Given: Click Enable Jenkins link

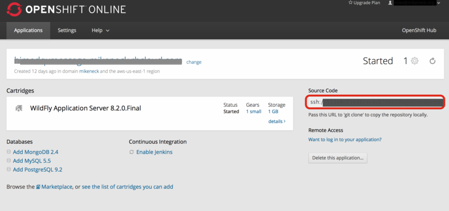Looking at the screenshot, I should (154, 152).
